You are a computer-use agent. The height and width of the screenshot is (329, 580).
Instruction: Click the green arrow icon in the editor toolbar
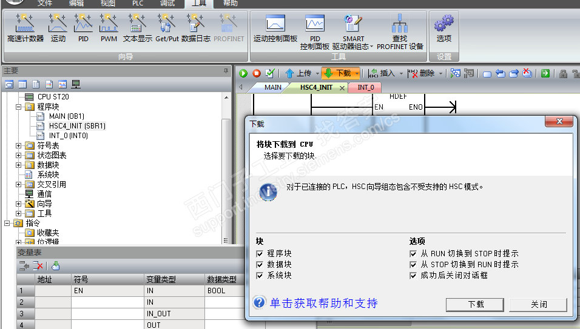pyautogui.click(x=545, y=73)
